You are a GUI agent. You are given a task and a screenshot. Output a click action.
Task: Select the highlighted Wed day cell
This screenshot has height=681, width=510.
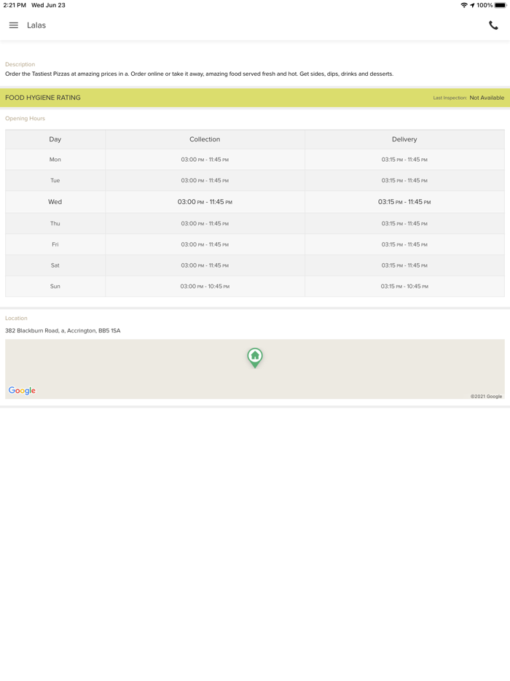tap(55, 202)
